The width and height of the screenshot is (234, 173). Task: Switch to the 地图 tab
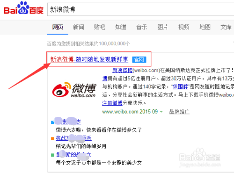pyautogui.click(x=205, y=27)
